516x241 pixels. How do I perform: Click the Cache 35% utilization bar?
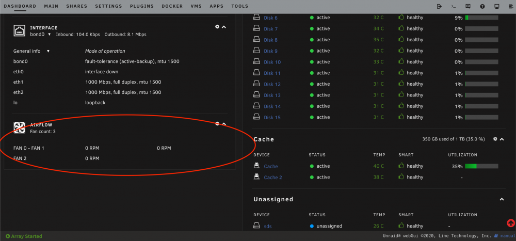coord(481,166)
